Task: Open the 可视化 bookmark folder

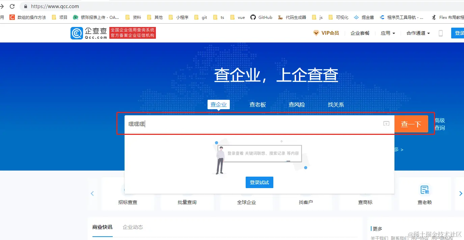Action: pyautogui.click(x=338, y=17)
